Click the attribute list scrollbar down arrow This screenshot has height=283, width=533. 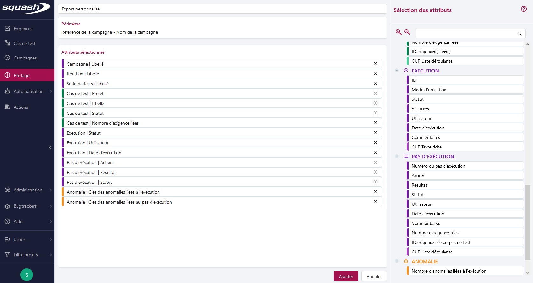tap(527, 273)
